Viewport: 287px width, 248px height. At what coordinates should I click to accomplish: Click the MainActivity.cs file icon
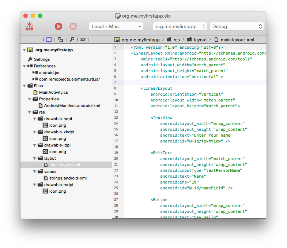(x=35, y=92)
